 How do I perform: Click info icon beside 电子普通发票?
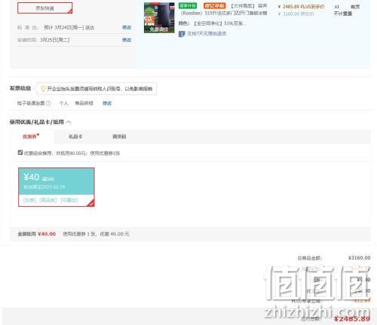coord(48,103)
